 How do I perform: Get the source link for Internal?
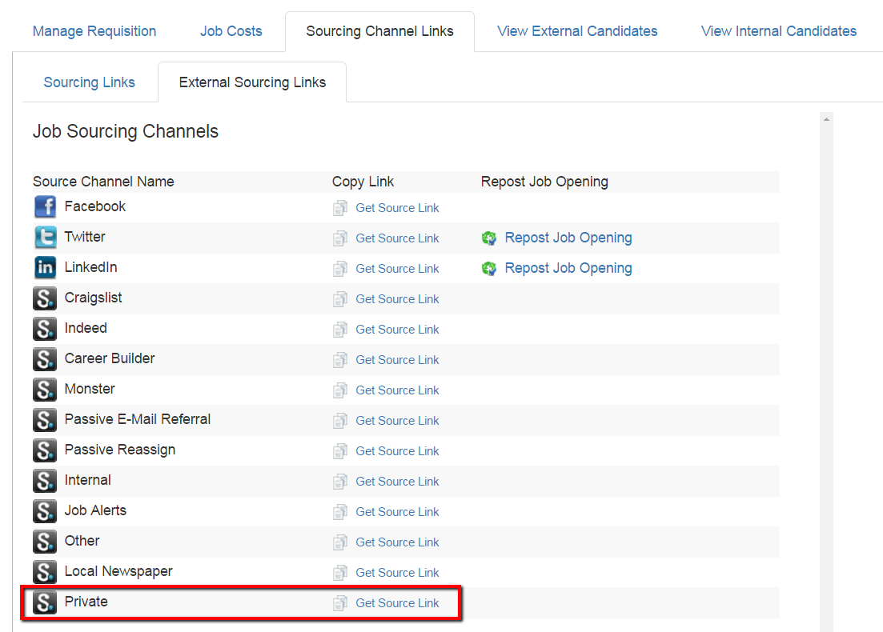click(397, 482)
